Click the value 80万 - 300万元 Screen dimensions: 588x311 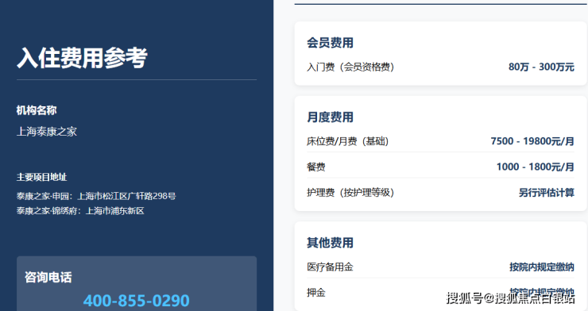541,67
